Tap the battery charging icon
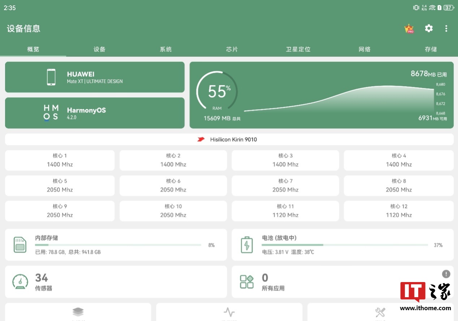The image size is (458, 321). point(247,245)
